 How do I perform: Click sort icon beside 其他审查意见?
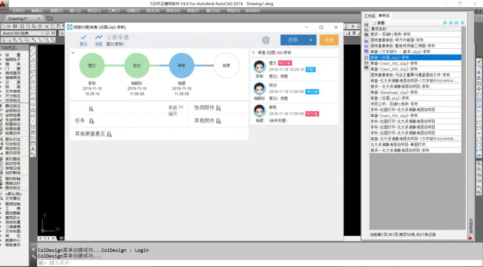(x=110, y=134)
